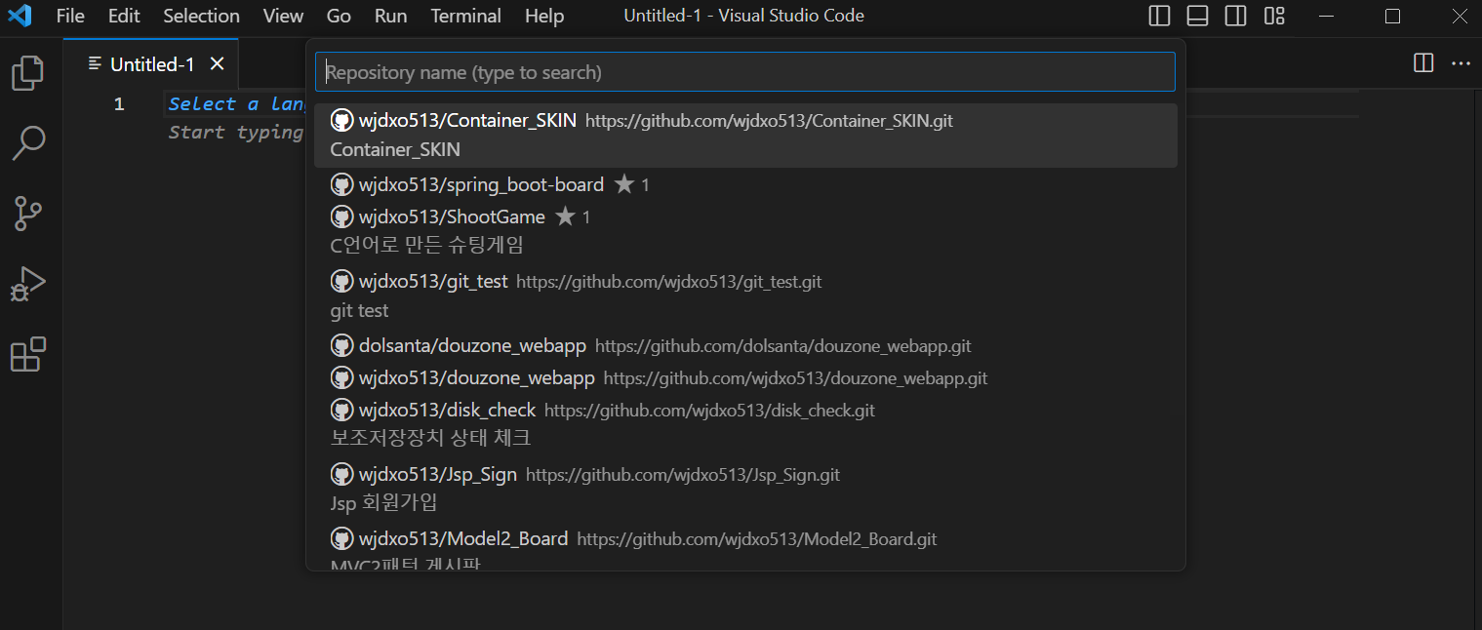Click the 'C언어로 만든 슈팅게임' description
Viewport: 1482px width, 630px height.
click(x=427, y=245)
